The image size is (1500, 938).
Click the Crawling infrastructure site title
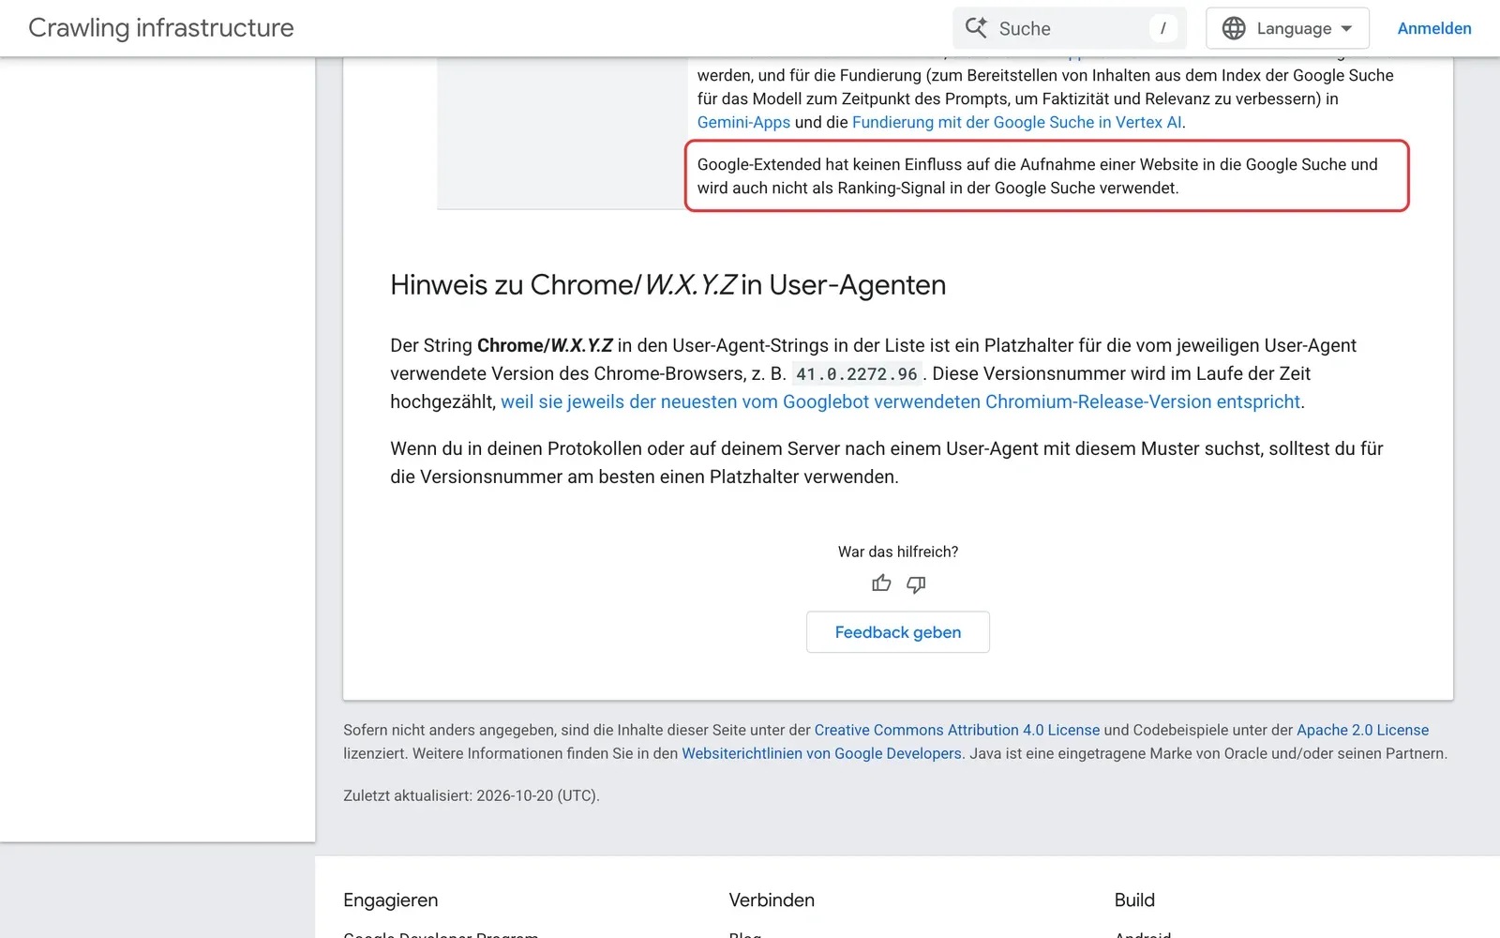click(x=161, y=28)
